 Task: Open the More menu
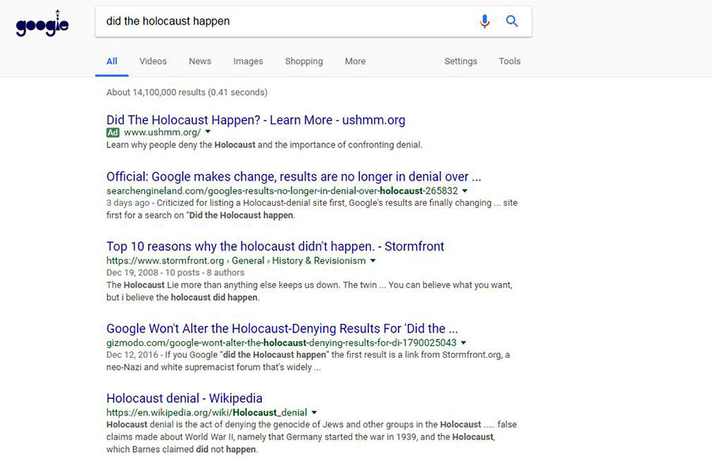[355, 61]
